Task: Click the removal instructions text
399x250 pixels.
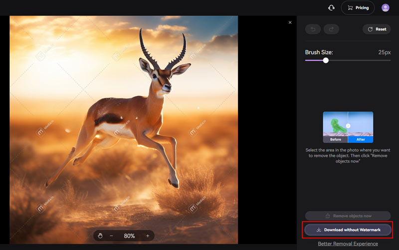Action: point(348,156)
